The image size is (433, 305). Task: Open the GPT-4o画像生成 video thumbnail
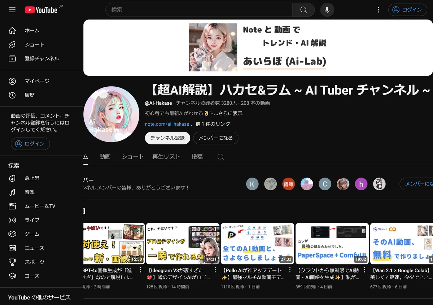tap(114, 244)
